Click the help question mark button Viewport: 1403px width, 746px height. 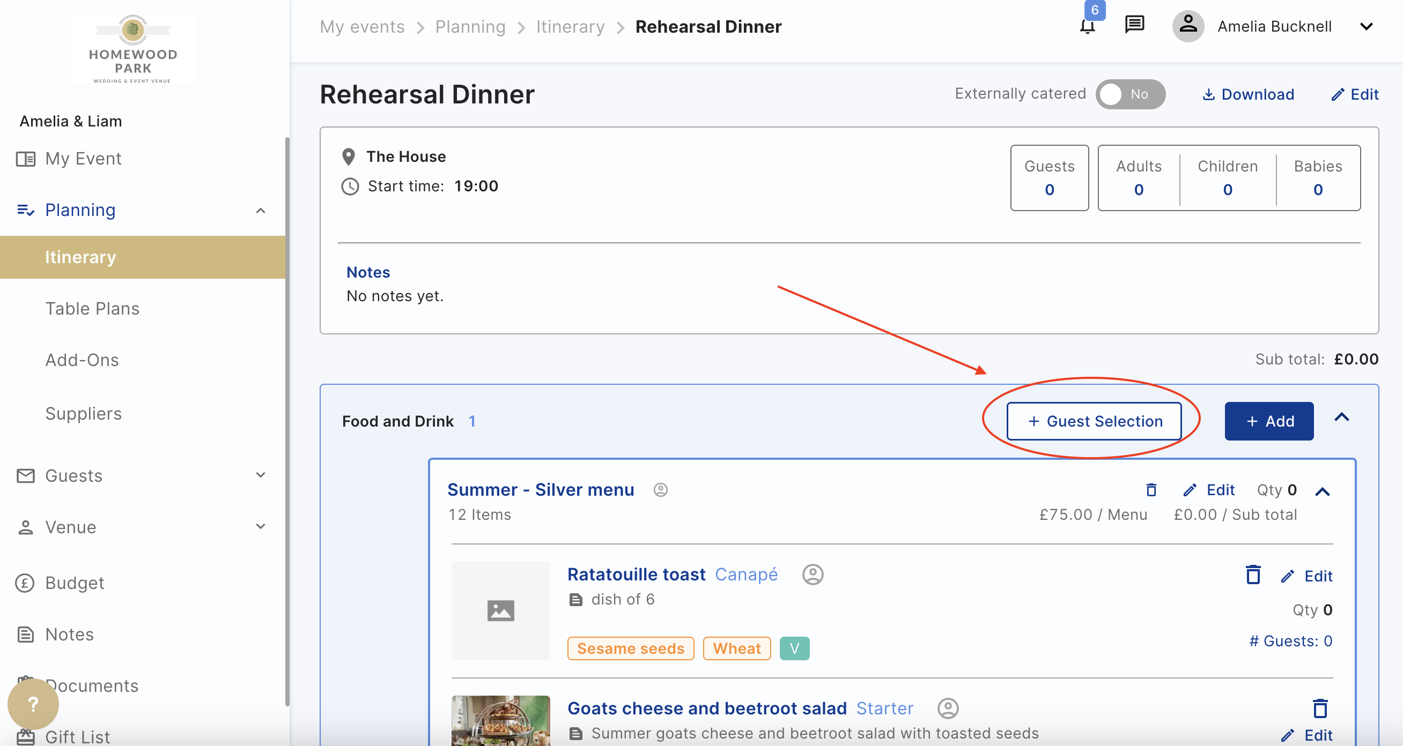tap(33, 704)
